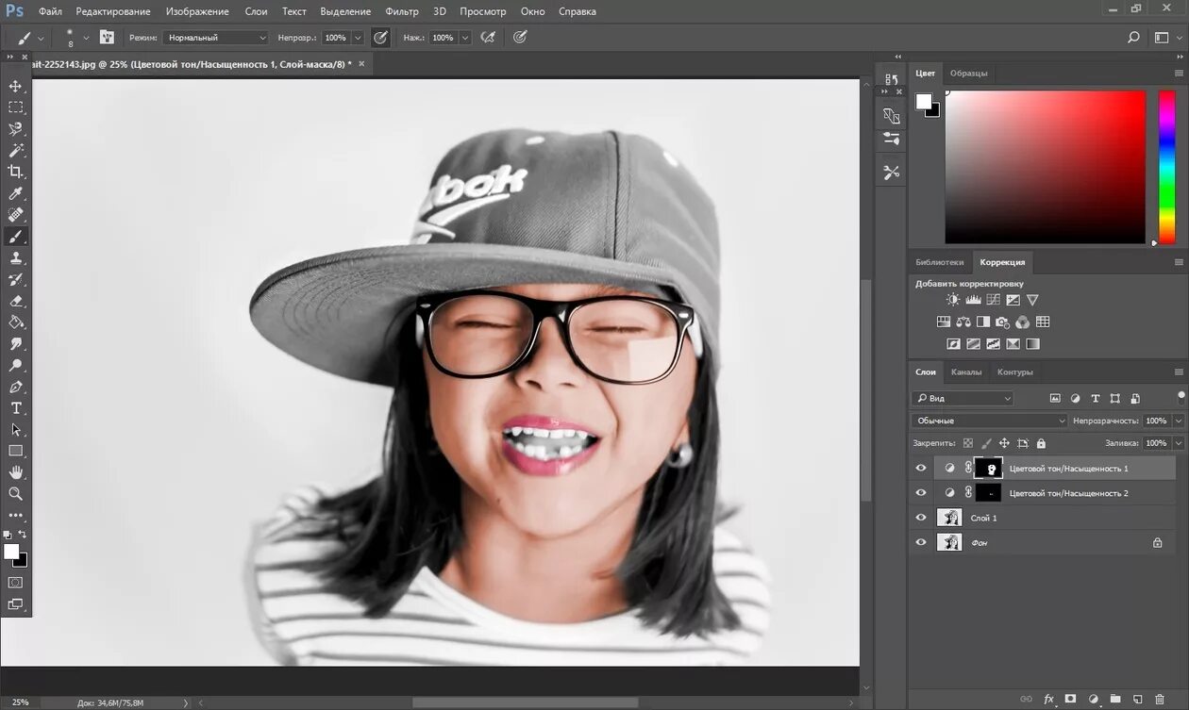Image resolution: width=1189 pixels, height=710 pixels.
Task: Click the foreground color swatch in toolbar
Action: (x=10, y=551)
